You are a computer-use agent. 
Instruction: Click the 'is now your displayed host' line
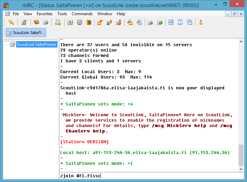tap(142, 91)
